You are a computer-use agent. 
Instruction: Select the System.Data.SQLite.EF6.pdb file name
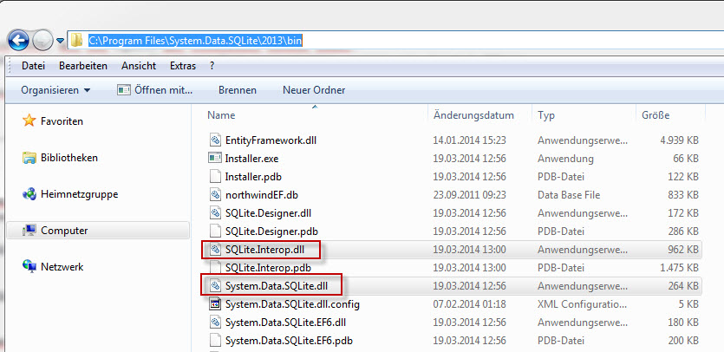289,341
